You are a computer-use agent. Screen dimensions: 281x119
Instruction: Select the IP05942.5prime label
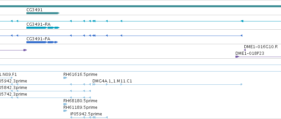coord(86,114)
